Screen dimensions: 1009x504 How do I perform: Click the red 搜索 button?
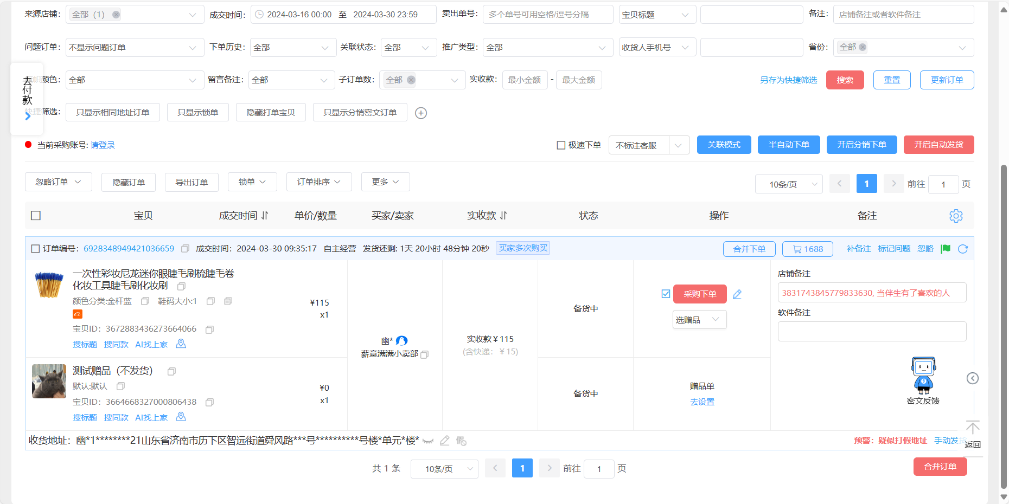pos(845,80)
